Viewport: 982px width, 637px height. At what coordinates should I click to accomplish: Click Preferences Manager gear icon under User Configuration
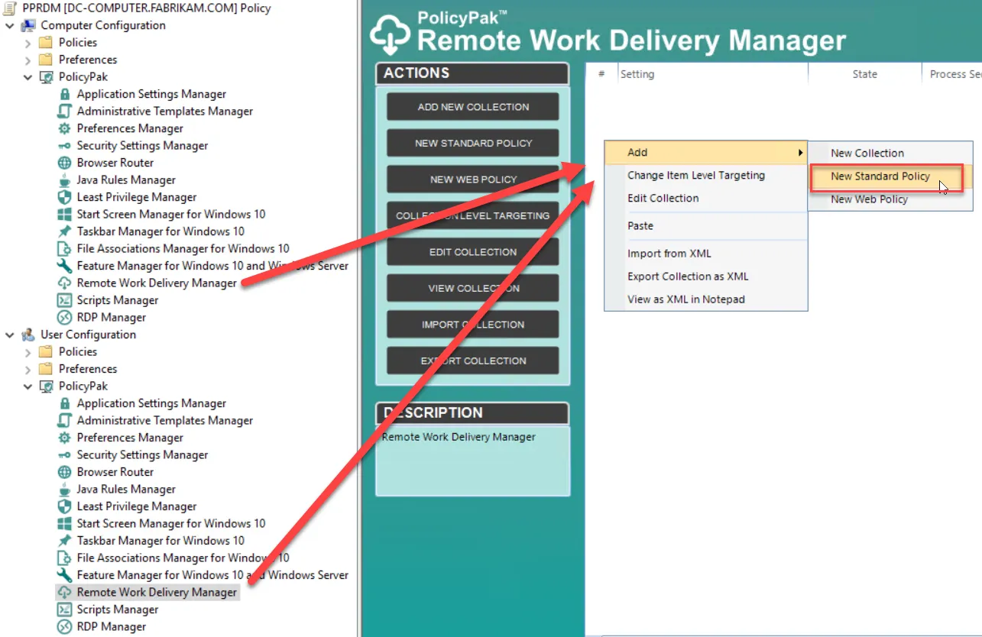(65, 438)
